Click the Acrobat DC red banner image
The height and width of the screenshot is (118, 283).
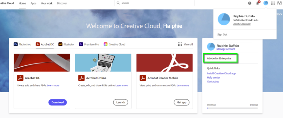tap(42, 63)
